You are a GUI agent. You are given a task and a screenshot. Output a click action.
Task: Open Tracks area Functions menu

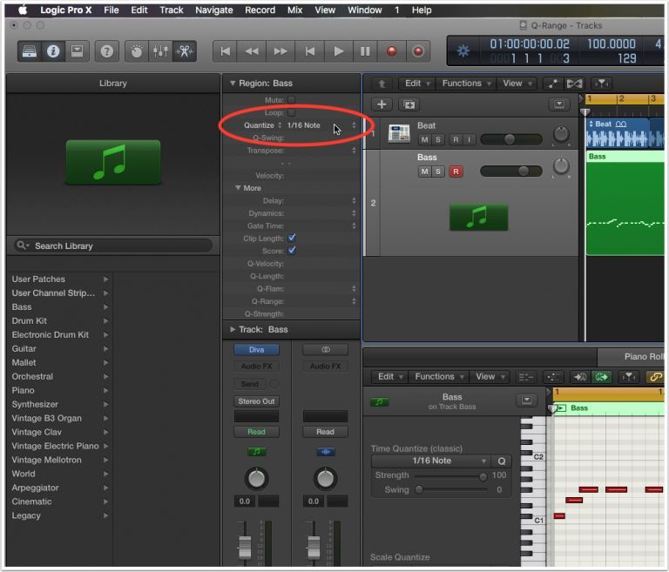click(x=466, y=84)
